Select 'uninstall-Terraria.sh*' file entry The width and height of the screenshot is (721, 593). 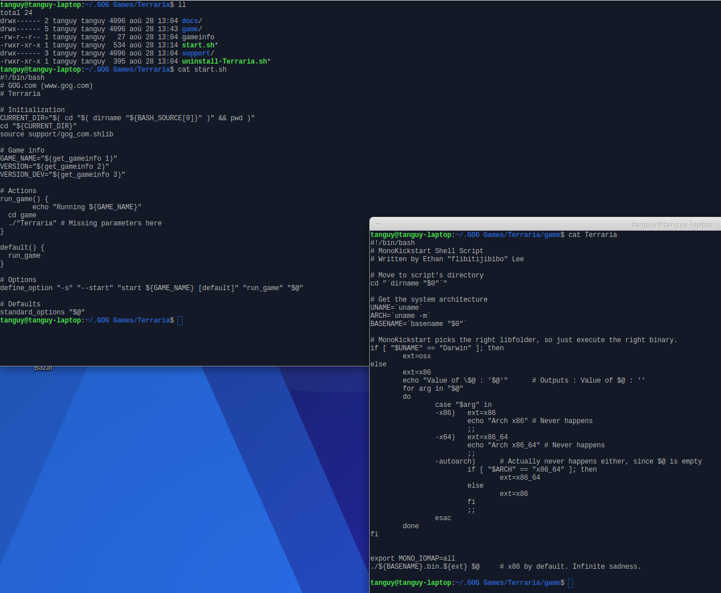pyautogui.click(x=226, y=61)
